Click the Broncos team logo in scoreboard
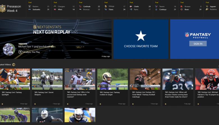 [x=80, y=9]
